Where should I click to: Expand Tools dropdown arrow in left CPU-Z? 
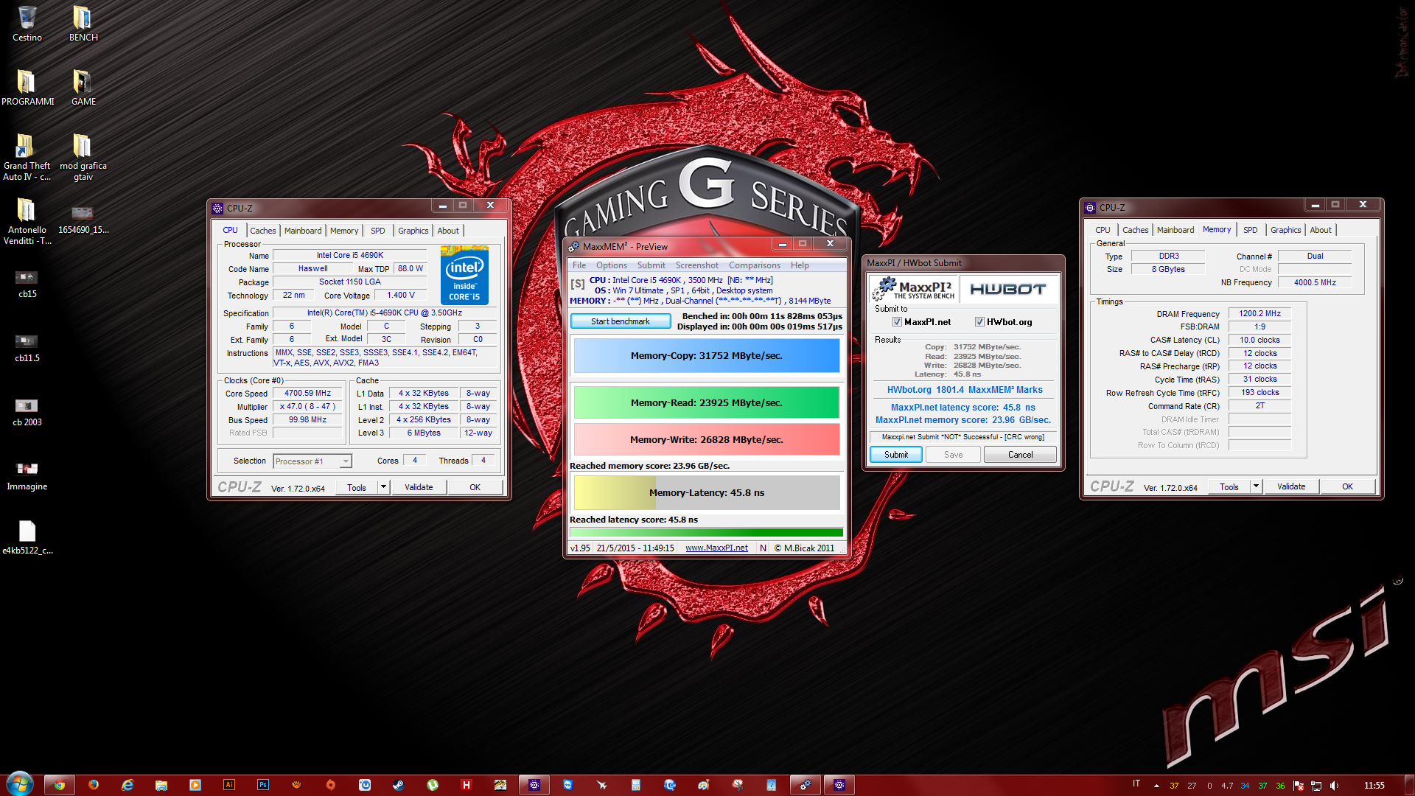tap(383, 487)
